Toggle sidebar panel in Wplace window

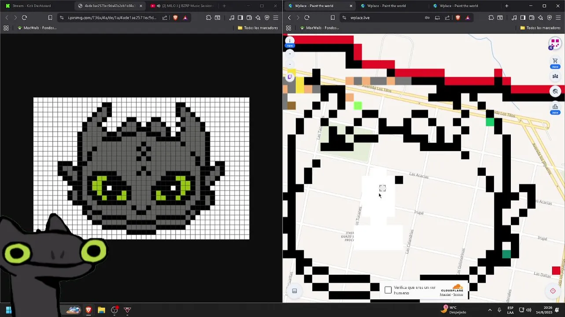(523, 18)
